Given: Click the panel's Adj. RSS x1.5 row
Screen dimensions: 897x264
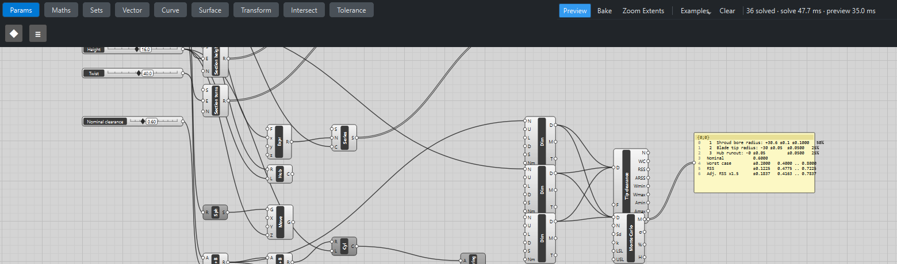Looking at the screenshot, I should [x=756, y=173].
